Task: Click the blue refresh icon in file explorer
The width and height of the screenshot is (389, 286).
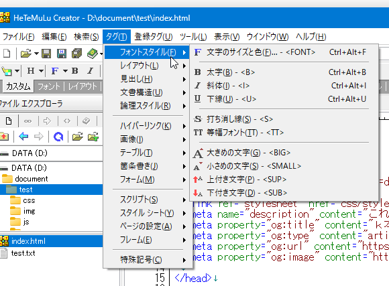Action: (58, 137)
